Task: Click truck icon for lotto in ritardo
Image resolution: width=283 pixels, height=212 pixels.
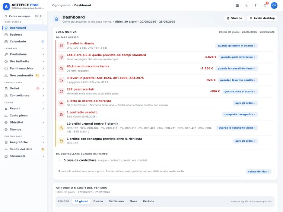Action: click(x=61, y=103)
